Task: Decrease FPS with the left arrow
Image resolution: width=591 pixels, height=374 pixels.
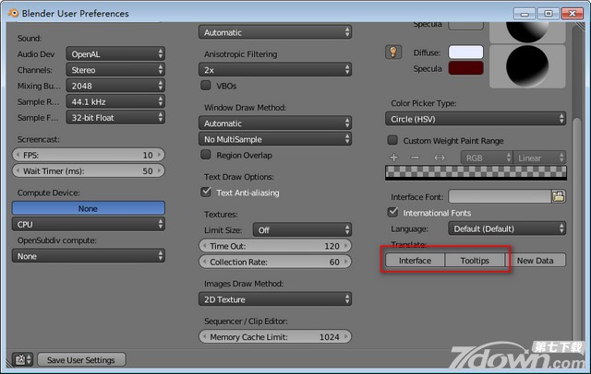Action: click(x=18, y=155)
